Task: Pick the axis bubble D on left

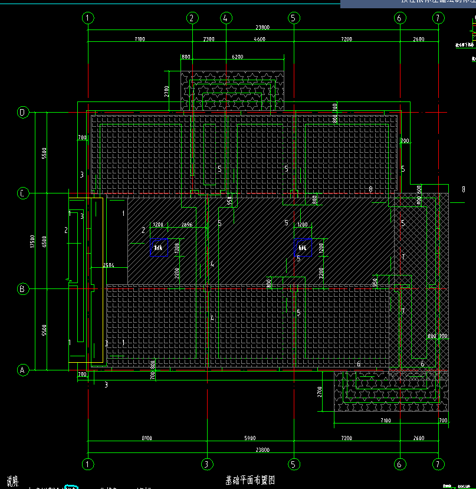Action: pyautogui.click(x=23, y=112)
